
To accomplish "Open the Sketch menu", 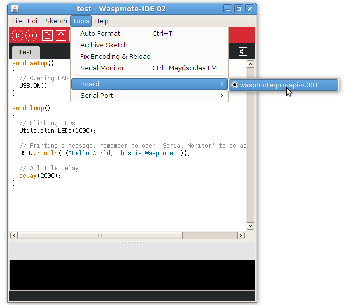I will tap(56, 21).
